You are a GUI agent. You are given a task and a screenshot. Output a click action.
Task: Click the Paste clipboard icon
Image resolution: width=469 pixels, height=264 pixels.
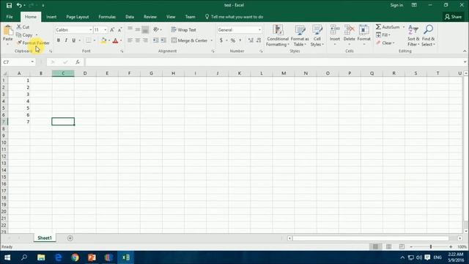[x=8, y=31]
